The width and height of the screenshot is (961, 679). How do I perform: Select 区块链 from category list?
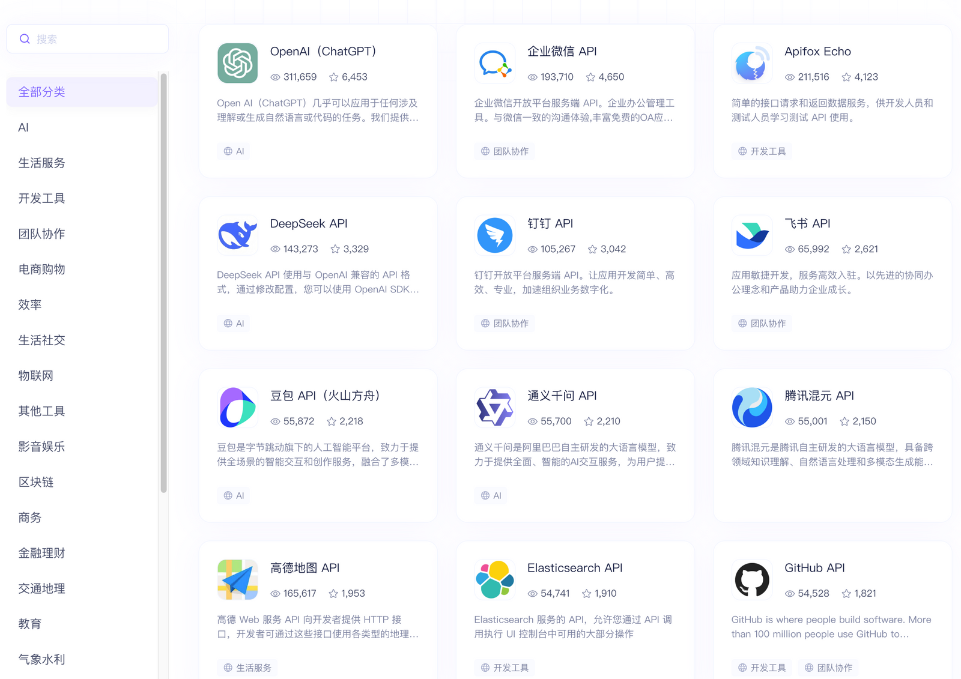(36, 482)
